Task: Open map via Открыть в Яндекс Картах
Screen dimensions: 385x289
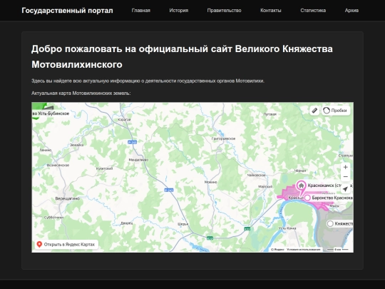Action: click(x=66, y=245)
